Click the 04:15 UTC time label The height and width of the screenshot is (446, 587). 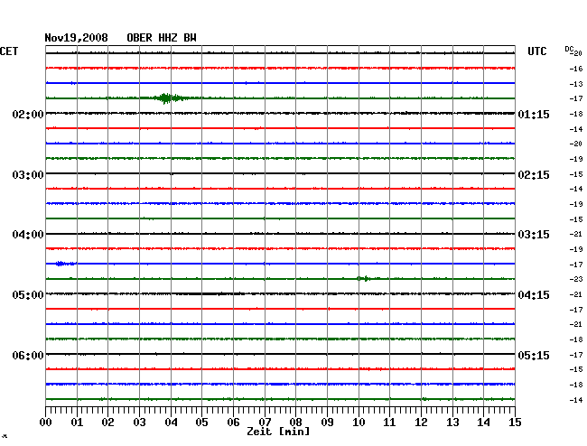534,295
